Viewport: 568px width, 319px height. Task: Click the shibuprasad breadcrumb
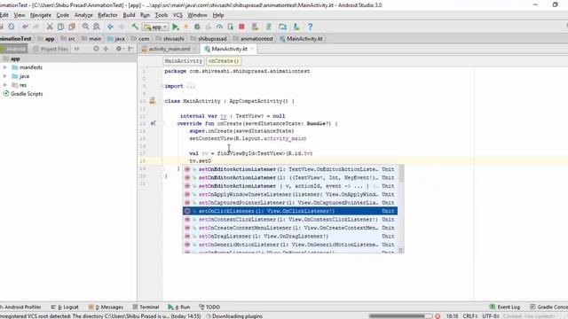tap(209, 39)
